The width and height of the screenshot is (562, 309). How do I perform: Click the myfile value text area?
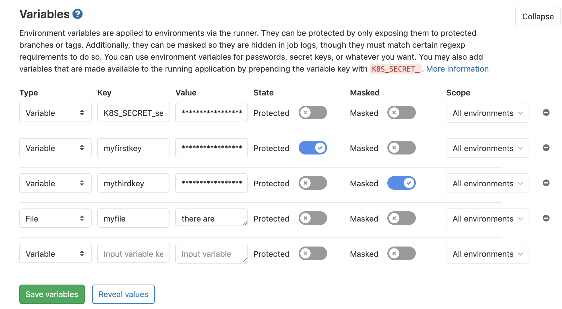point(212,218)
